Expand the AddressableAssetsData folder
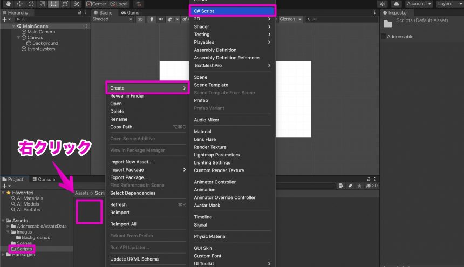464x267 pixels. [x=8, y=226]
